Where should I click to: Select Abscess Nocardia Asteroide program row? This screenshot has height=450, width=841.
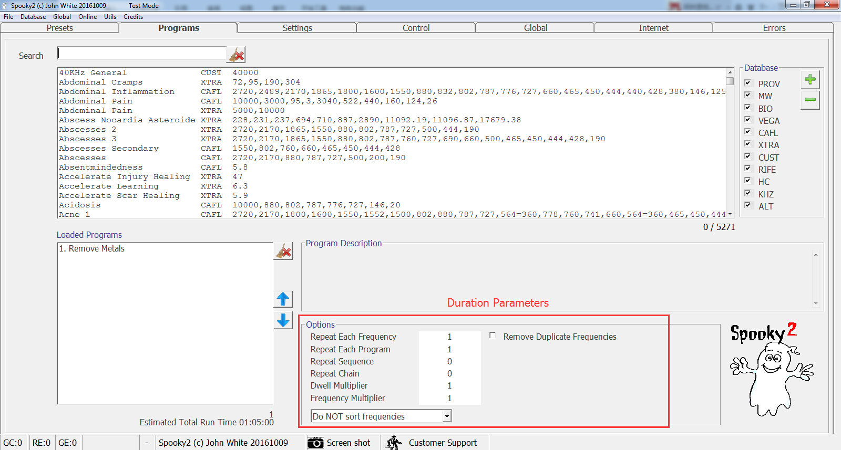pyautogui.click(x=392, y=120)
